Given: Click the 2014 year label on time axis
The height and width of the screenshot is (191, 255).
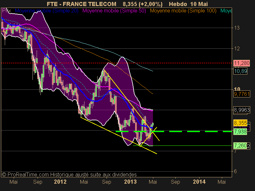Looking at the screenshot, I should [199, 182].
